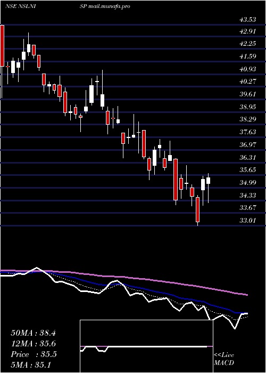This screenshot has width=266, height=373.
Task: Click the <<Live MACD label
Action: [224, 359]
